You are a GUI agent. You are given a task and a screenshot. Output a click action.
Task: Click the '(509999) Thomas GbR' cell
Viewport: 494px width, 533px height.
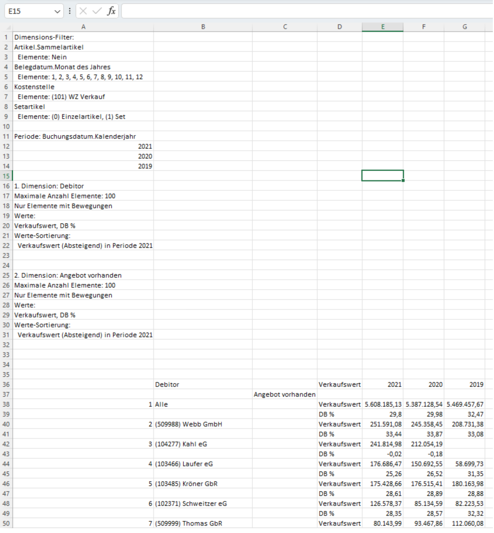click(x=203, y=523)
